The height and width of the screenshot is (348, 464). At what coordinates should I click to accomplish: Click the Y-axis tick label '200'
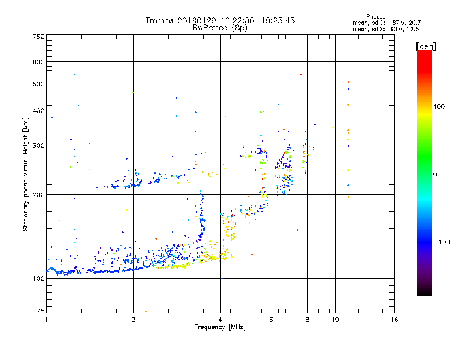[x=38, y=195]
